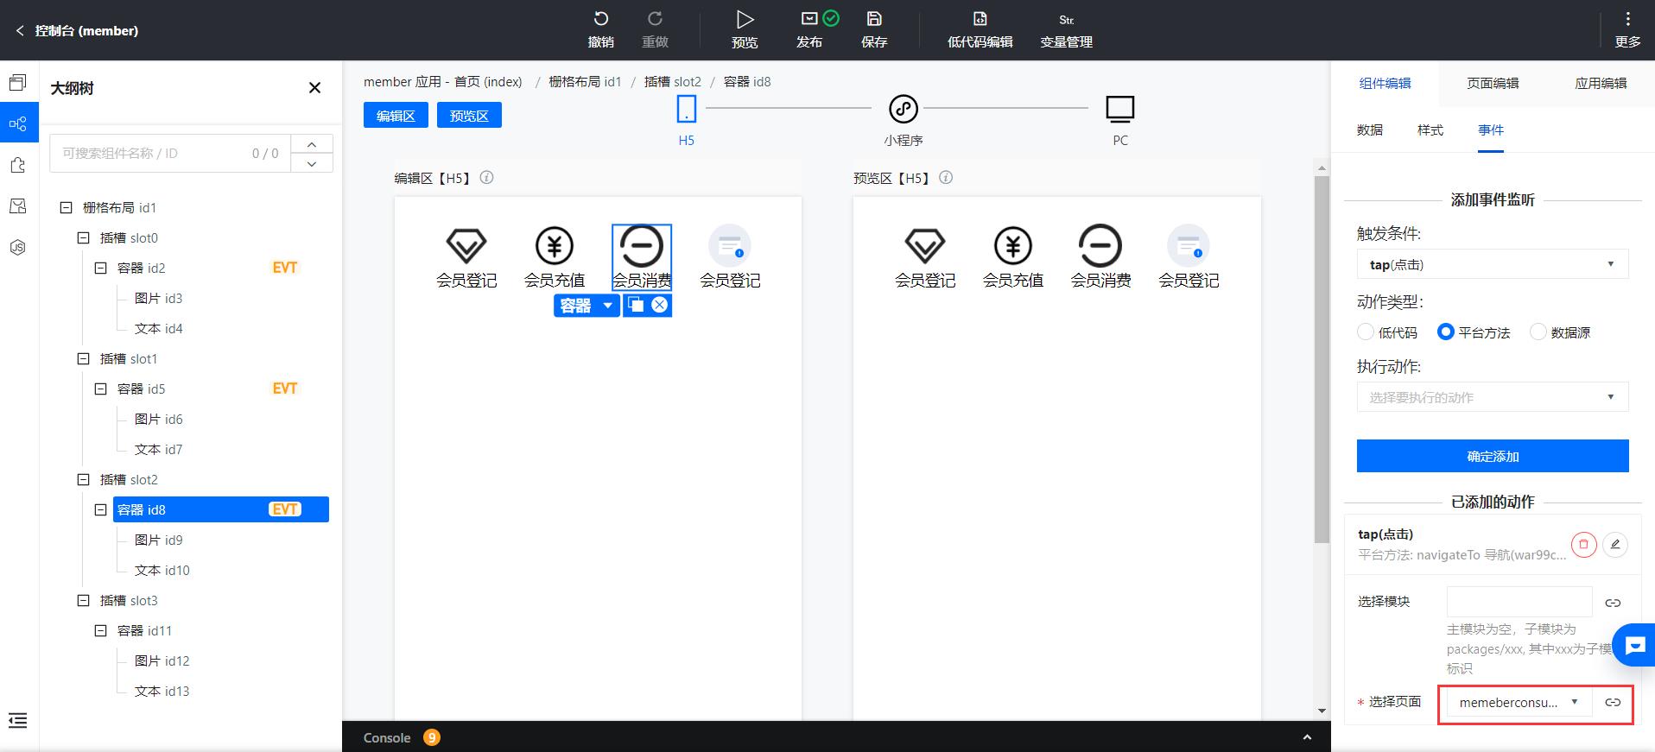Select the 数据源 radio button

point(1538,332)
